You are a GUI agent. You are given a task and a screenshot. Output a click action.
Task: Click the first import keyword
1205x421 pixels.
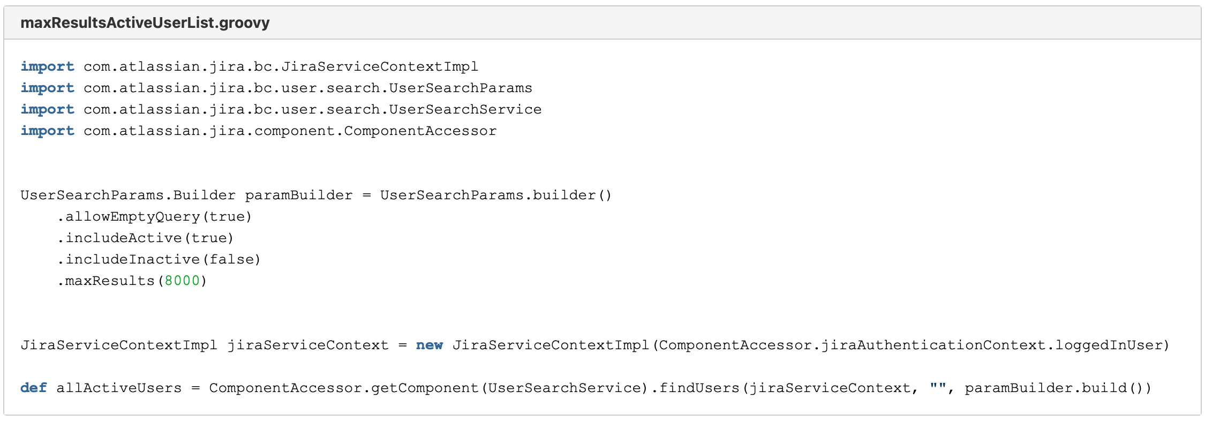click(47, 66)
